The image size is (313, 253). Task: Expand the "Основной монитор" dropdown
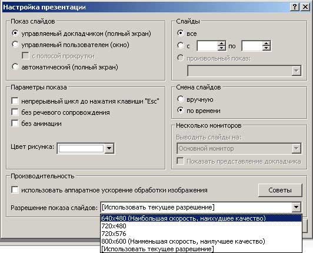pyautogui.click(x=239, y=148)
